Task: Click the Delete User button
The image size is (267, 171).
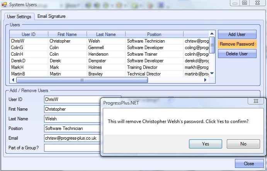Action: [x=237, y=54]
